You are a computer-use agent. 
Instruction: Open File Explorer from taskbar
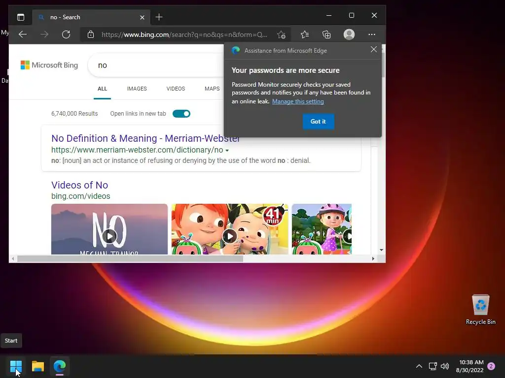pos(37,366)
